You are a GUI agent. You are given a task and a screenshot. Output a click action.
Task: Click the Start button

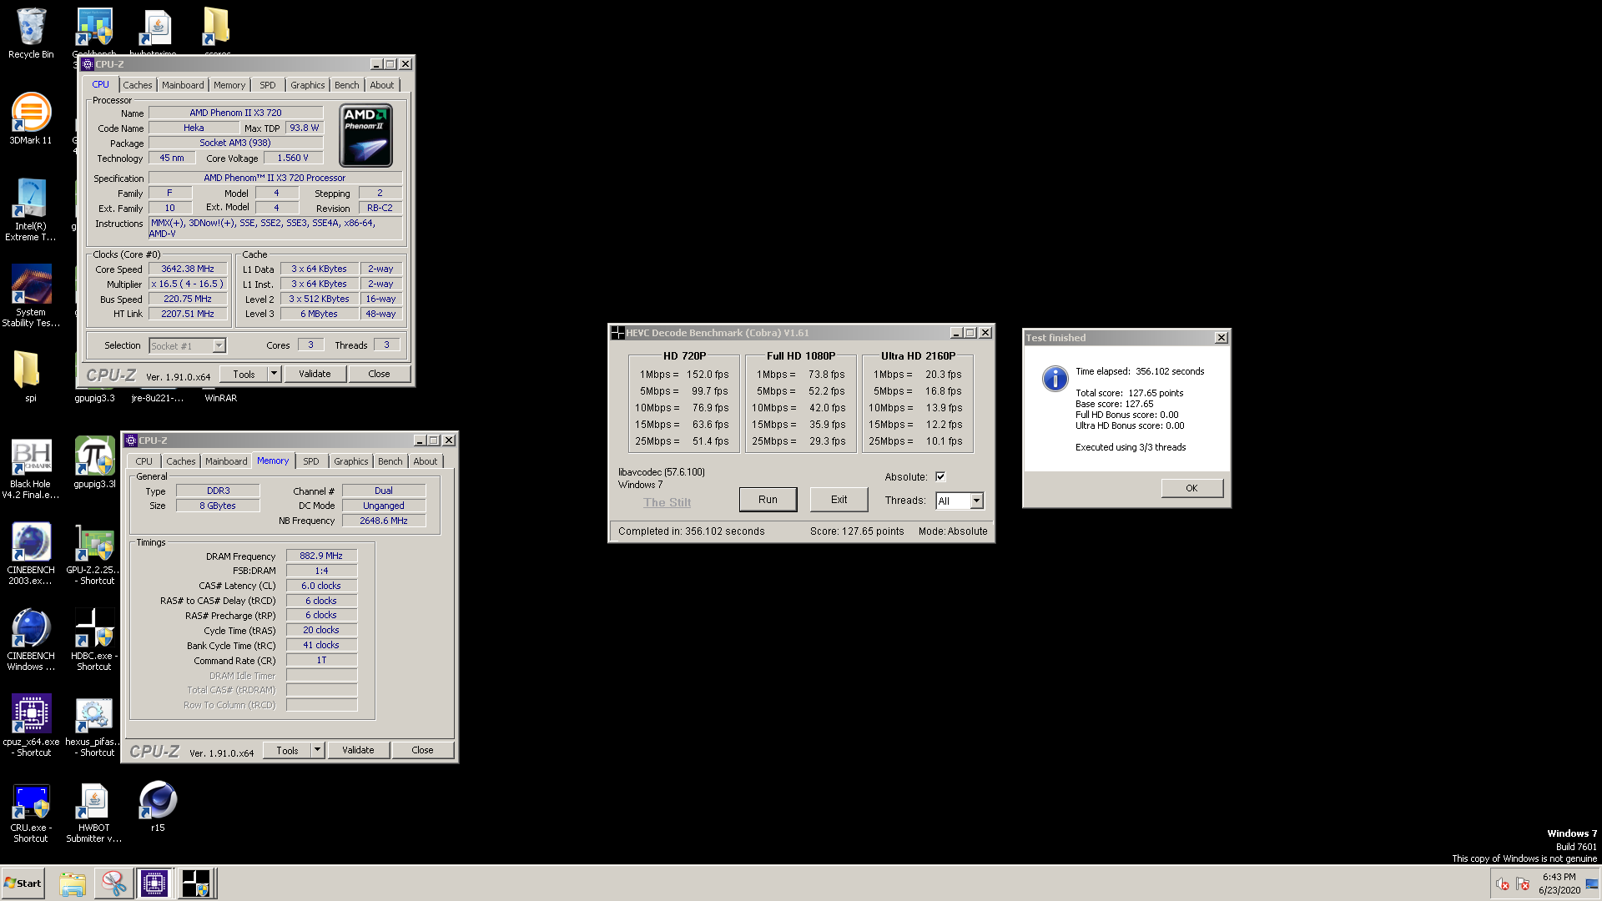23,883
